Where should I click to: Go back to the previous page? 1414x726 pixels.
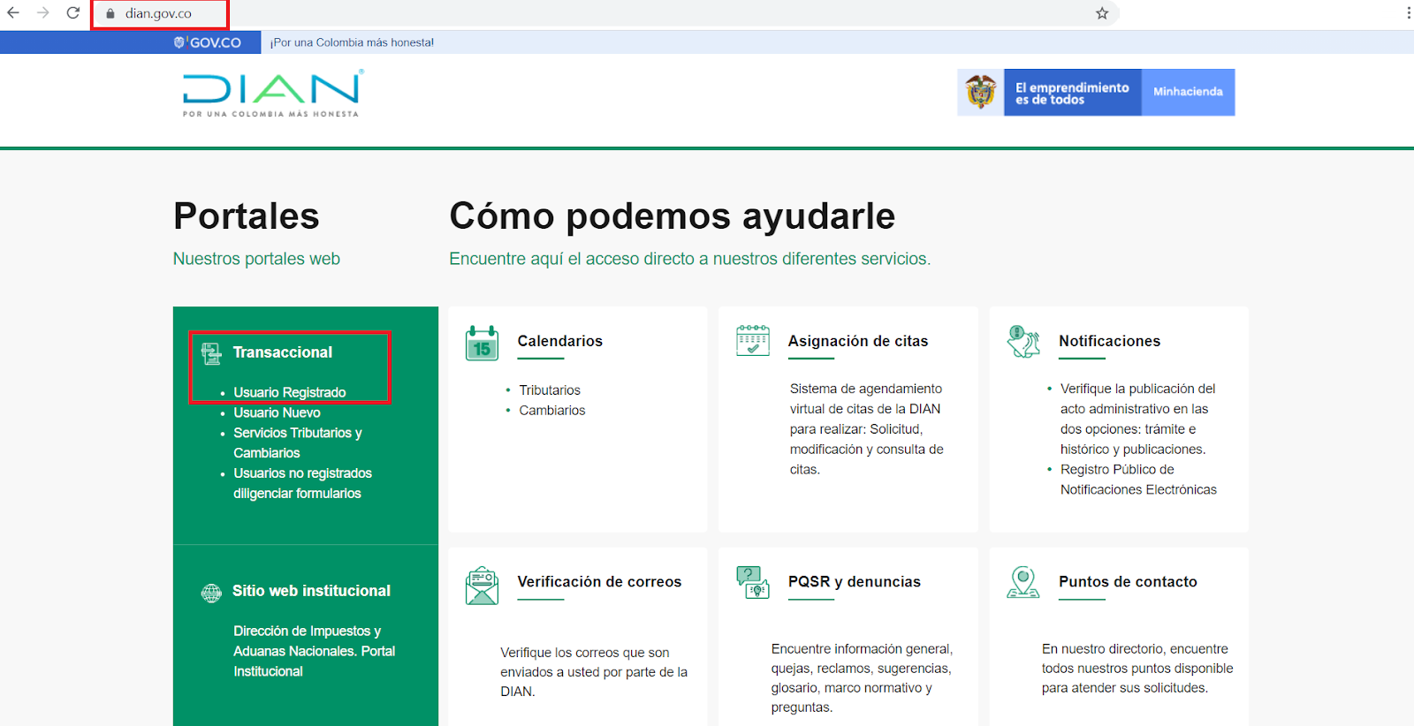pos(13,13)
